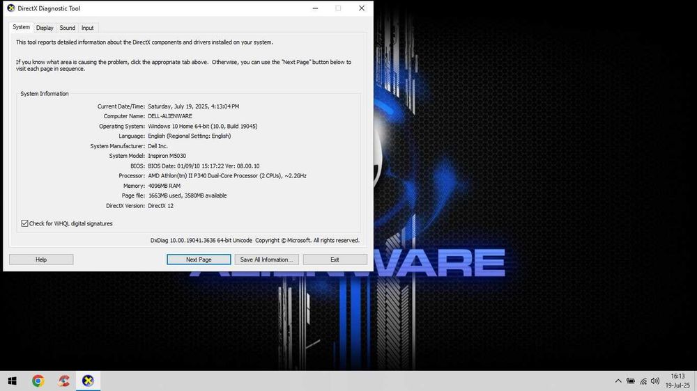Open the Input tab
The width and height of the screenshot is (697, 391).
point(88,28)
